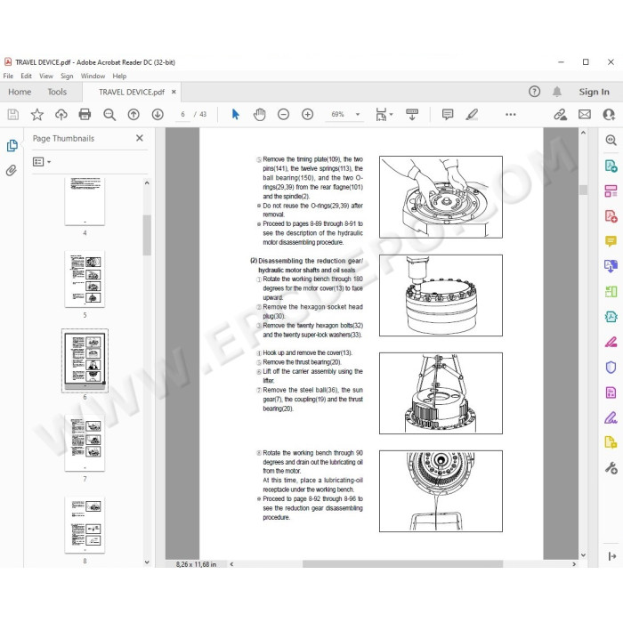Go to the previous page arrow
623x623 pixels.
click(133, 115)
